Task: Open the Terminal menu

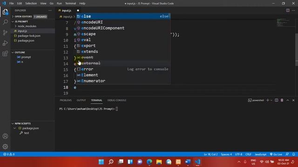Action: point(70,3)
